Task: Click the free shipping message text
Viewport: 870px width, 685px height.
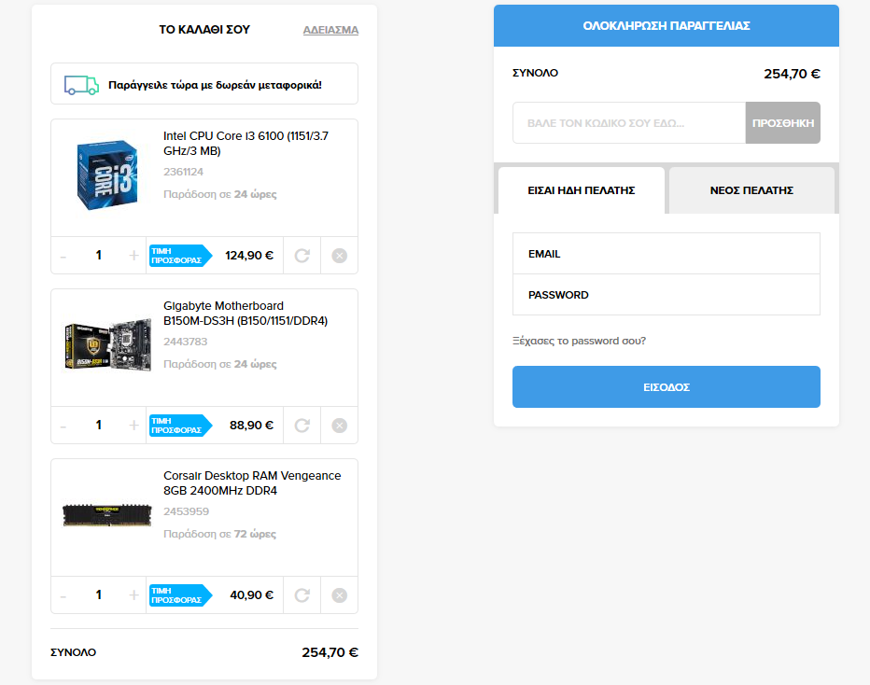Action: (215, 85)
